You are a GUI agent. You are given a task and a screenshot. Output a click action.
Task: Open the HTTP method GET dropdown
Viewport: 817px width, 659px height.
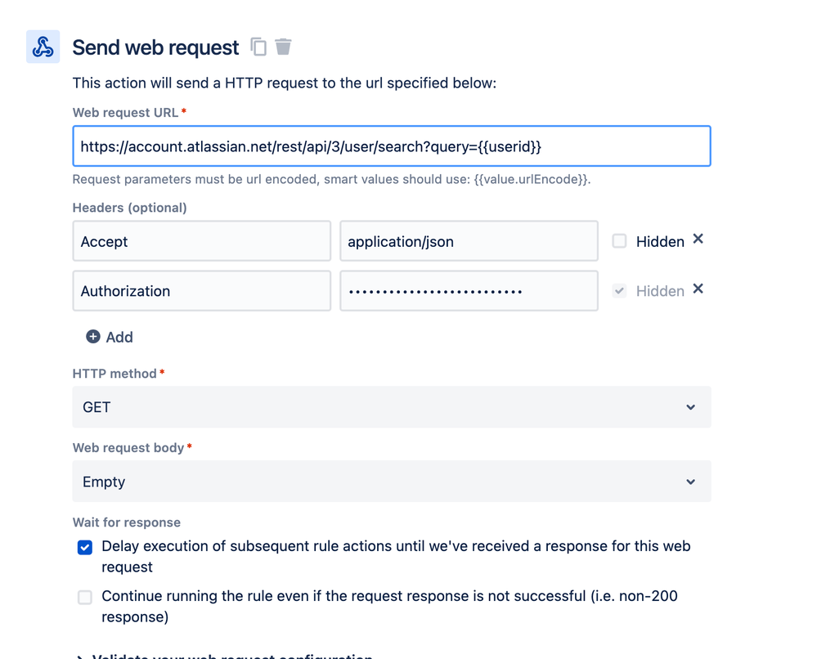point(391,407)
